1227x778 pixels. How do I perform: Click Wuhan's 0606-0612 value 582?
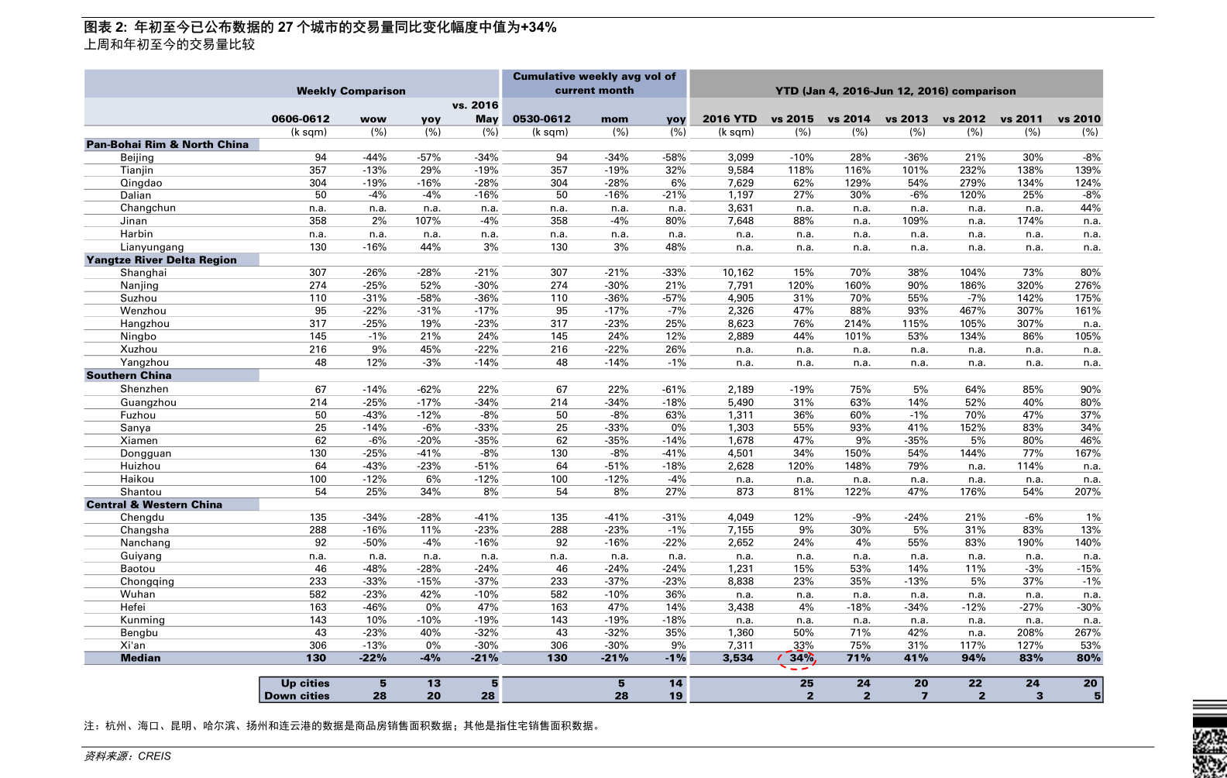point(318,594)
